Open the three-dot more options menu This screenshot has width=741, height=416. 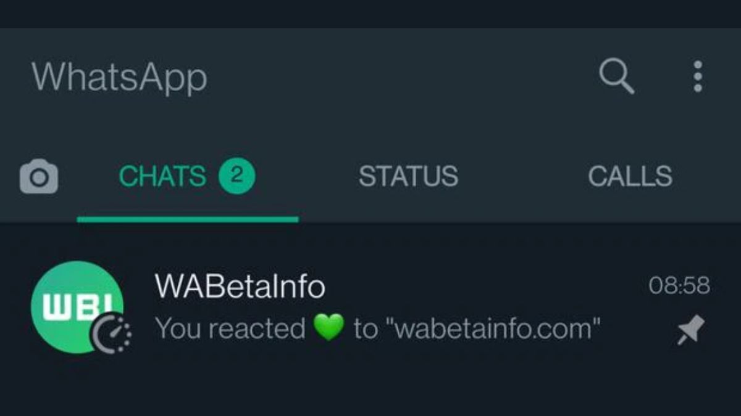[x=698, y=77]
